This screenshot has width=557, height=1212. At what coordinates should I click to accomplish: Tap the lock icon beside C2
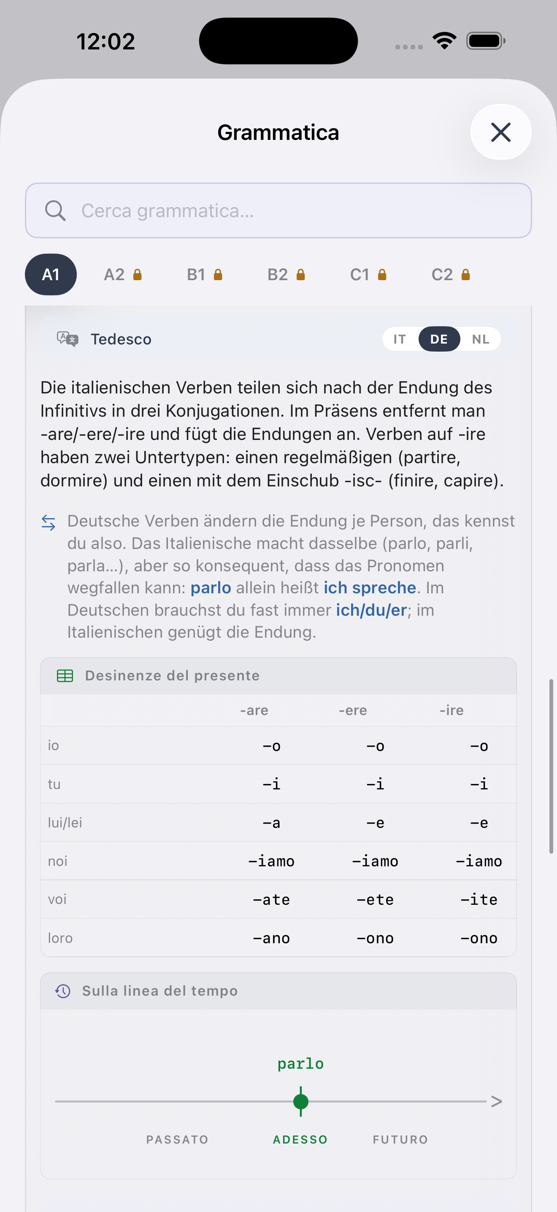pyautogui.click(x=465, y=274)
